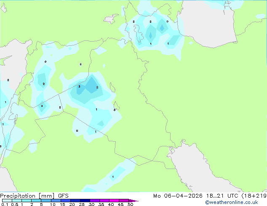Select the '10' legend scale label

(53, 204)
